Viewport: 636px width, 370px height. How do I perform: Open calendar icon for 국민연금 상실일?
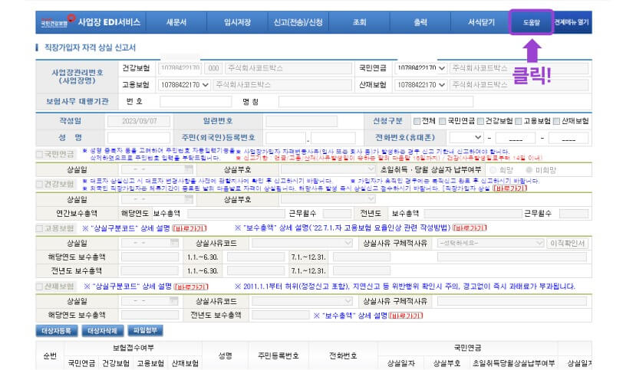coord(189,169)
